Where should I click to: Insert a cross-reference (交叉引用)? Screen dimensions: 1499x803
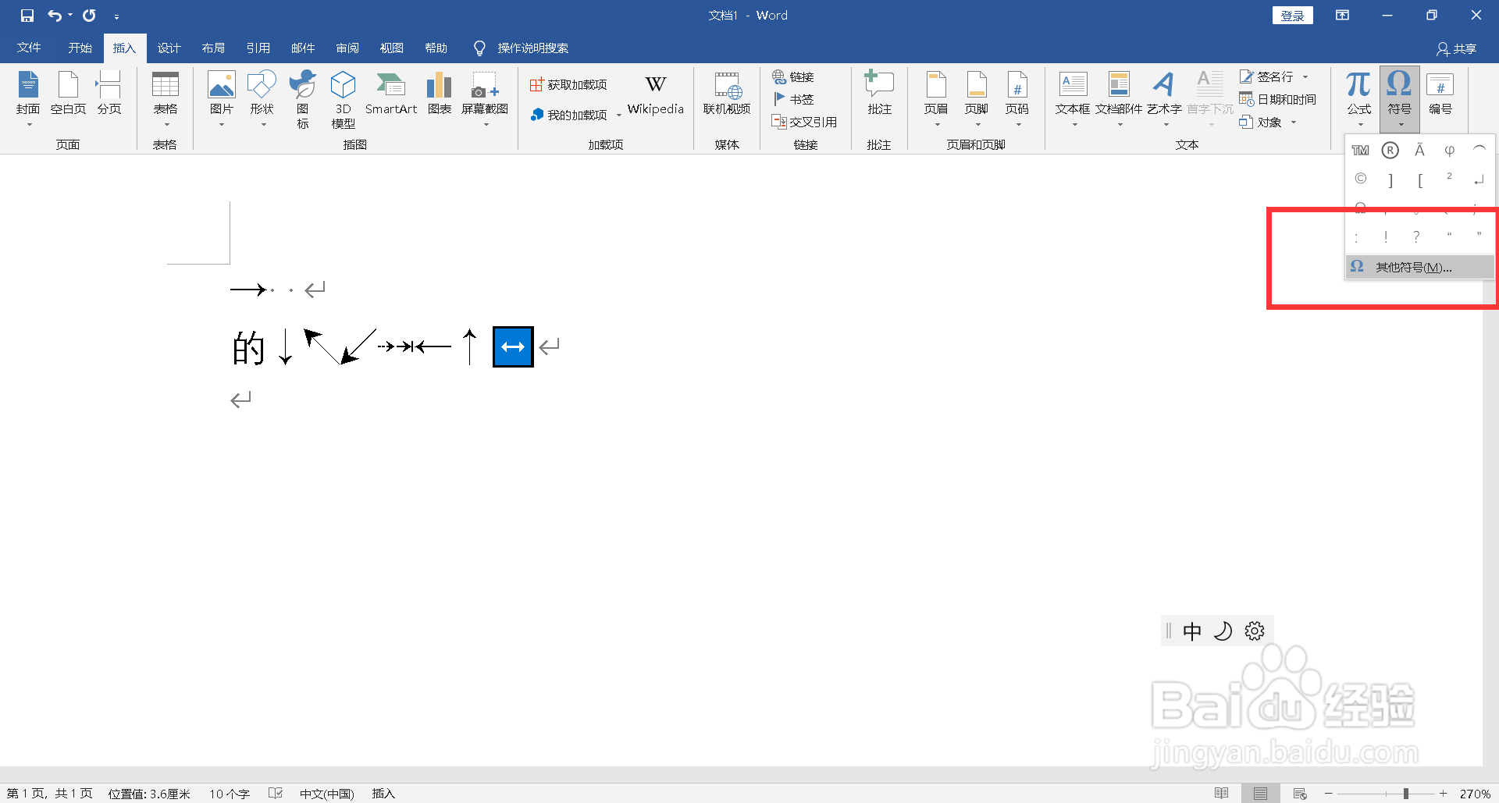pos(804,122)
